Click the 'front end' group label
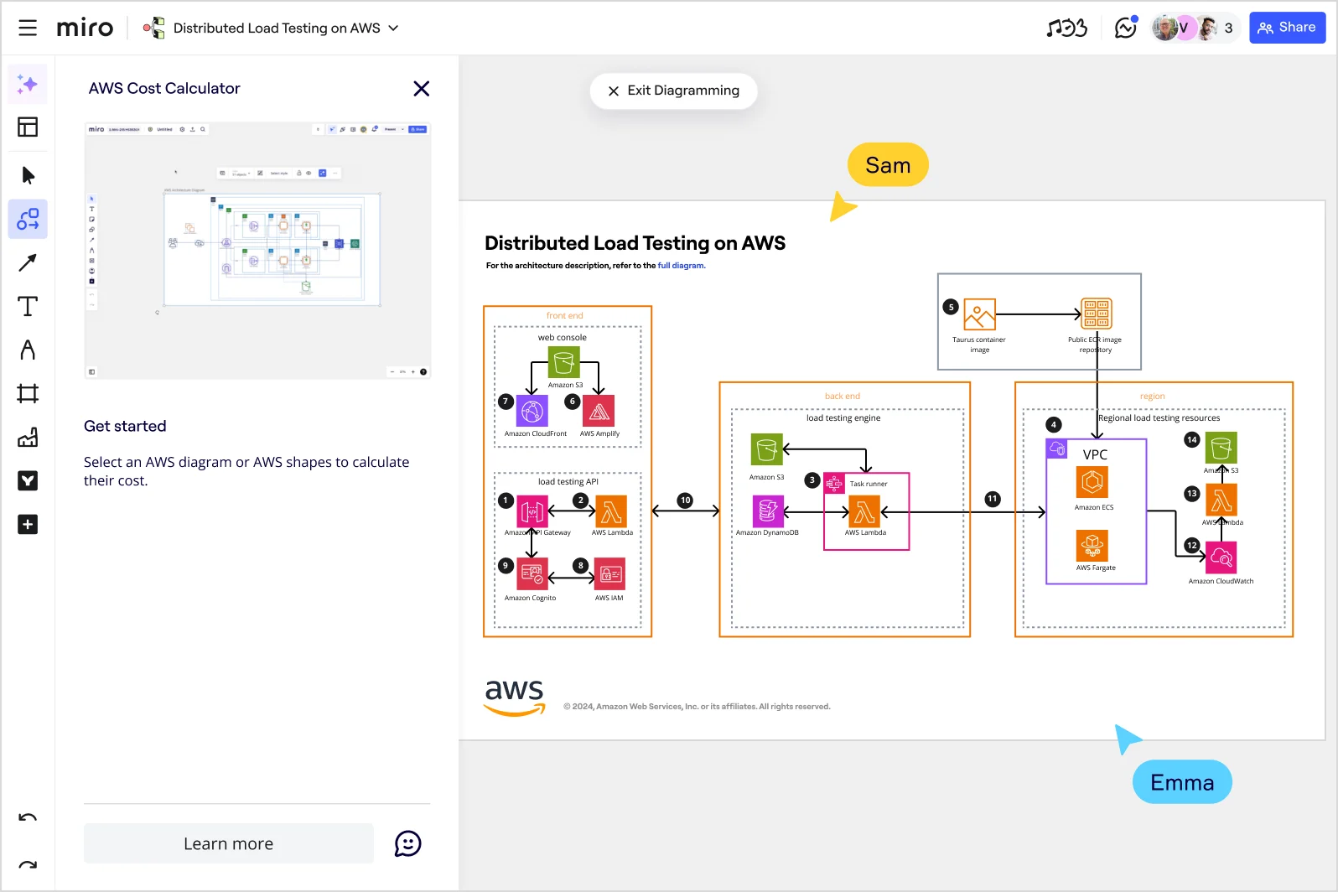The image size is (1338, 892). coord(564,316)
